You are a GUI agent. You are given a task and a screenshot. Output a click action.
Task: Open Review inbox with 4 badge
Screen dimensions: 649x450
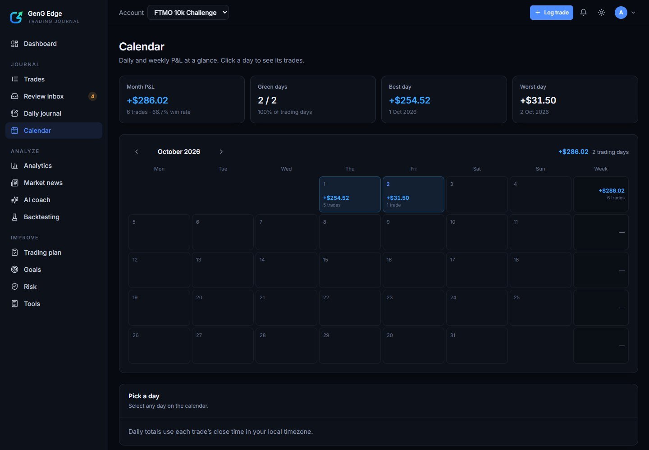tap(54, 96)
